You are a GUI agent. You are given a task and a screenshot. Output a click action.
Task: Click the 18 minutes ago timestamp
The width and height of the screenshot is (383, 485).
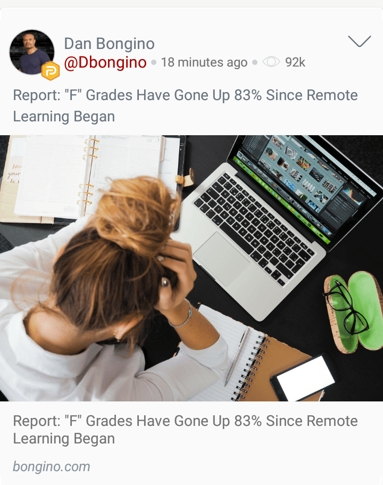point(204,62)
